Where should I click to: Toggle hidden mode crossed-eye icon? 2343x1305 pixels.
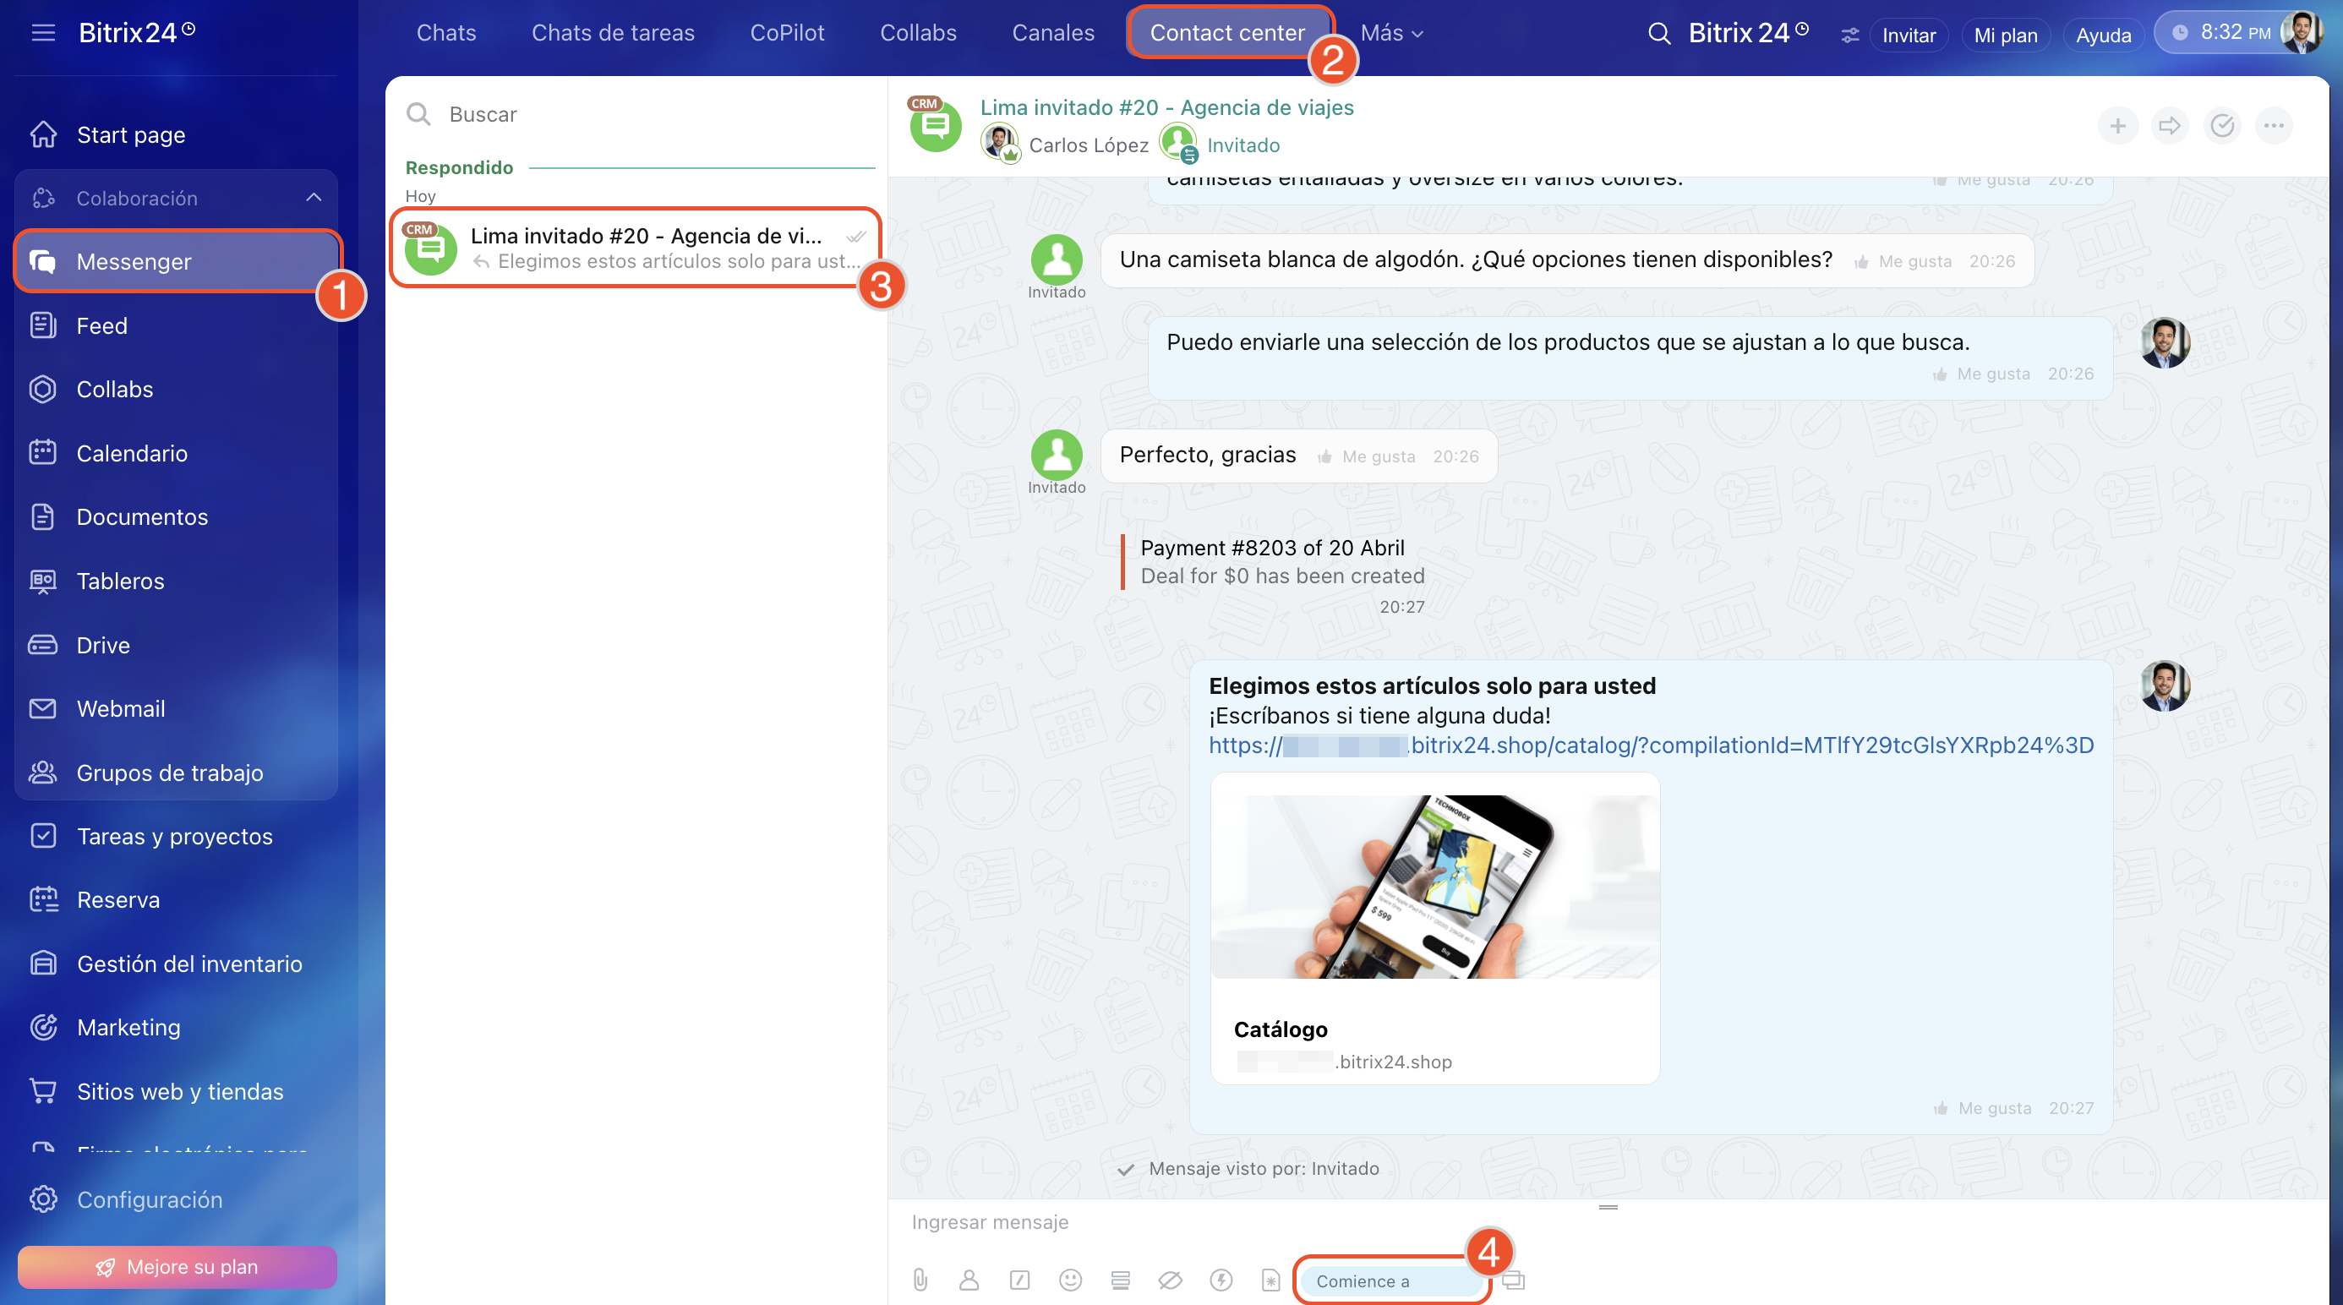(x=1170, y=1280)
